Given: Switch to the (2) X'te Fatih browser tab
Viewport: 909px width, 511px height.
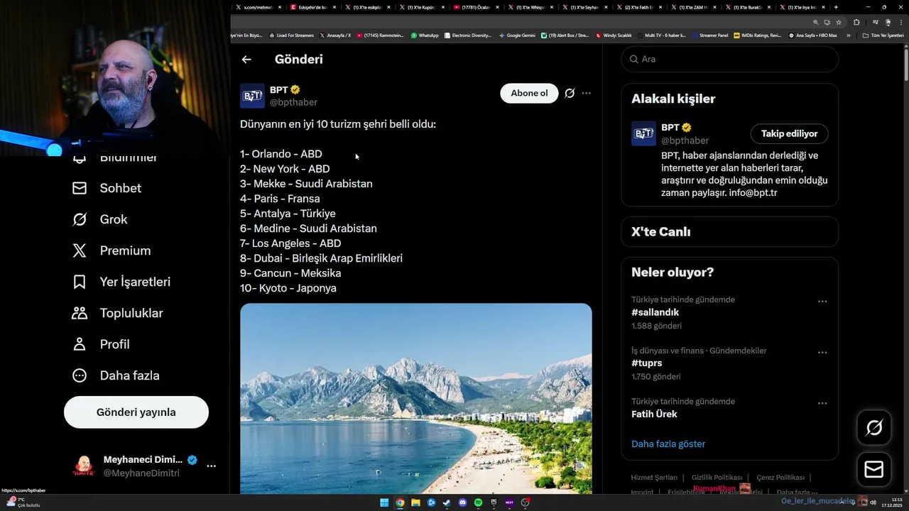Looking at the screenshot, I should point(641,7).
